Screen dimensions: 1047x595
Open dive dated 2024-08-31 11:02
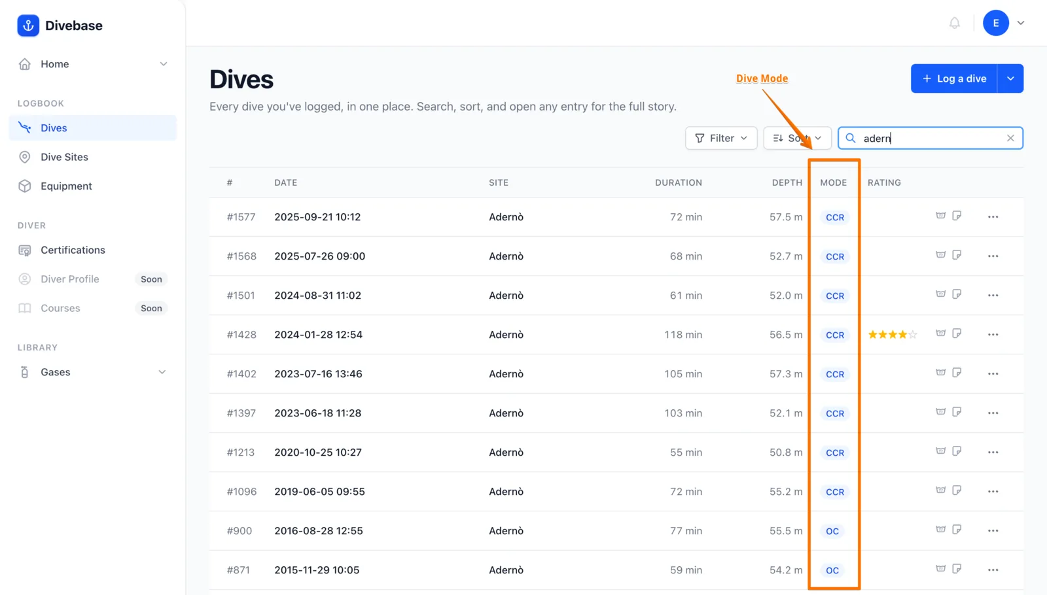[x=317, y=296]
